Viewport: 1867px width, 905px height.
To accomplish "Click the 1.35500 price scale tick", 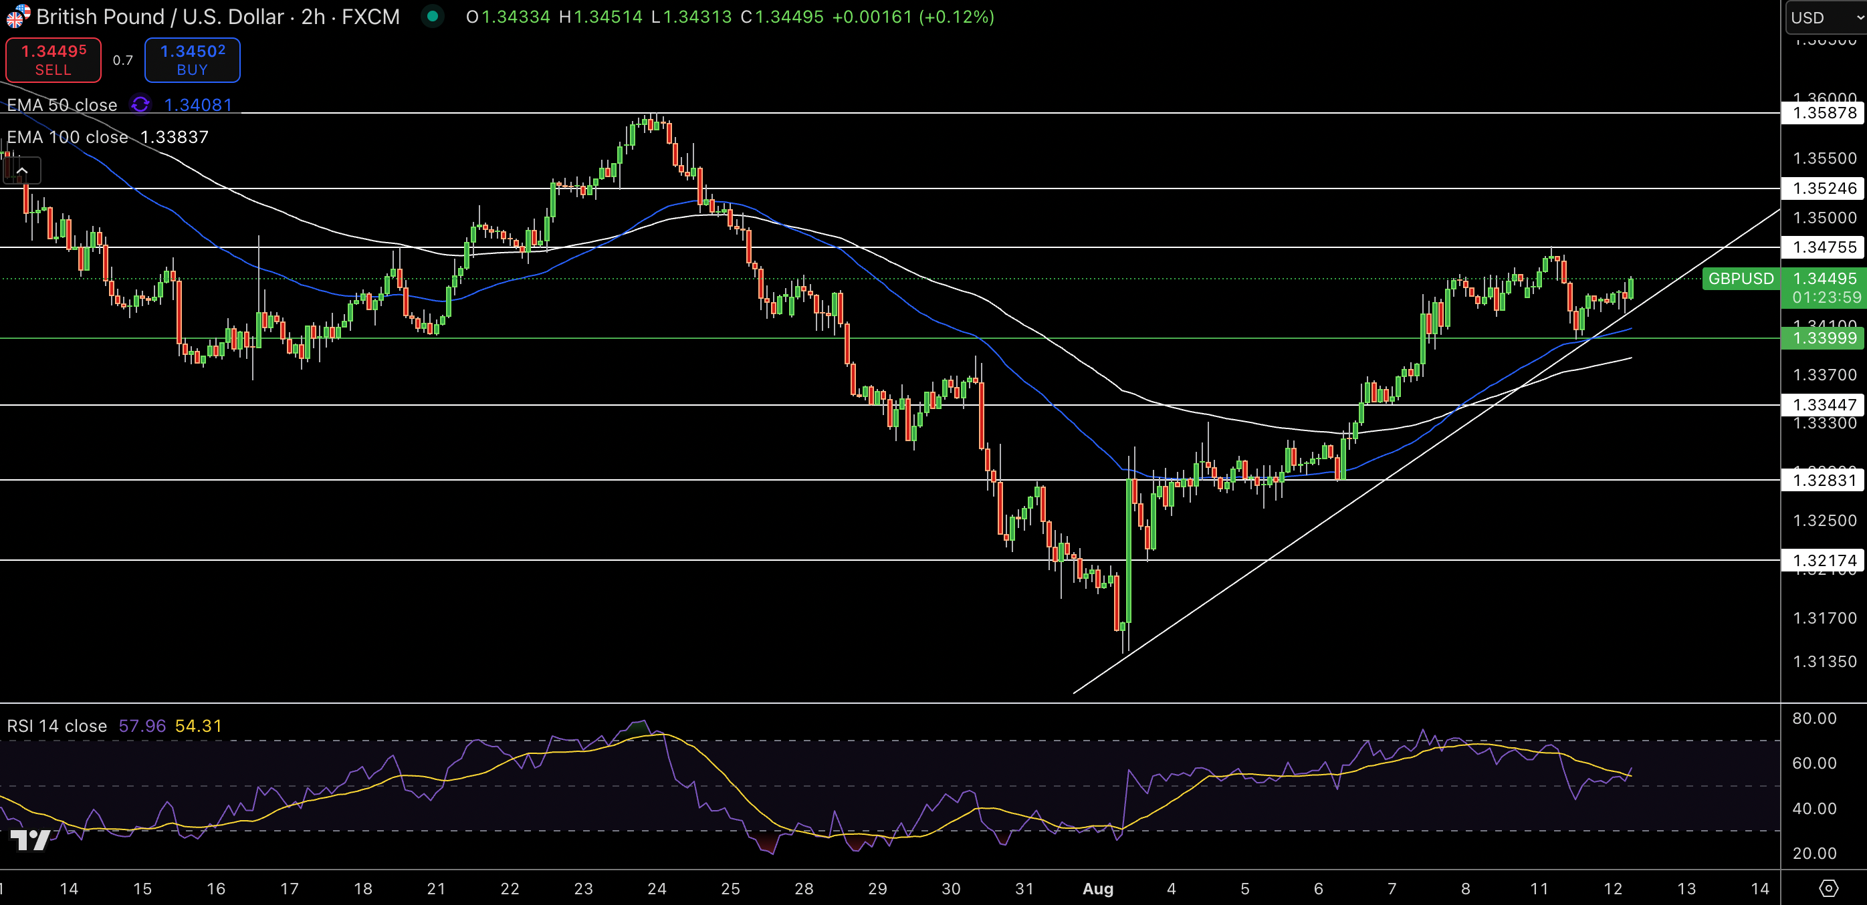I will click(1824, 158).
